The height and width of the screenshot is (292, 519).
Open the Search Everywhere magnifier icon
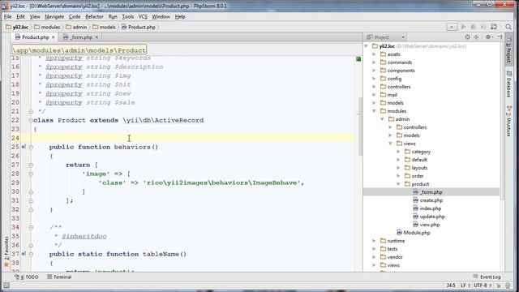pos(508,27)
